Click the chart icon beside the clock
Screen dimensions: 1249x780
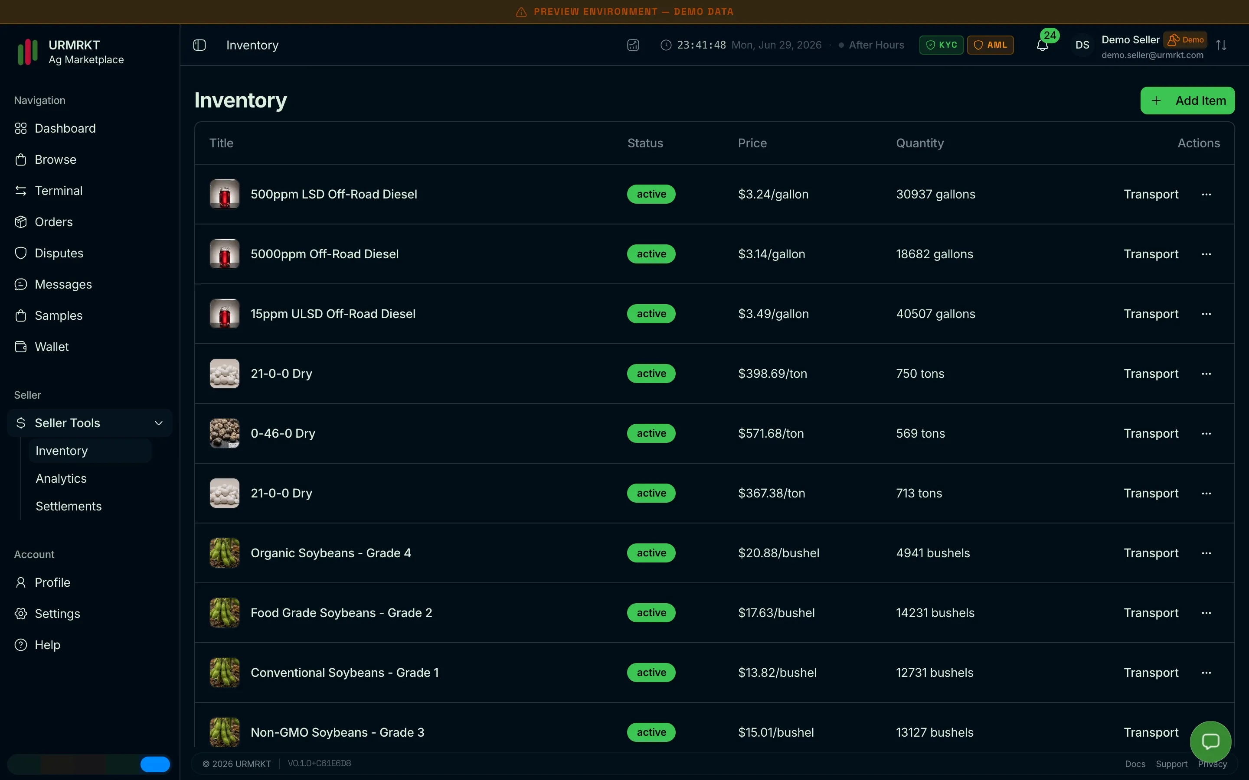click(x=633, y=45)
